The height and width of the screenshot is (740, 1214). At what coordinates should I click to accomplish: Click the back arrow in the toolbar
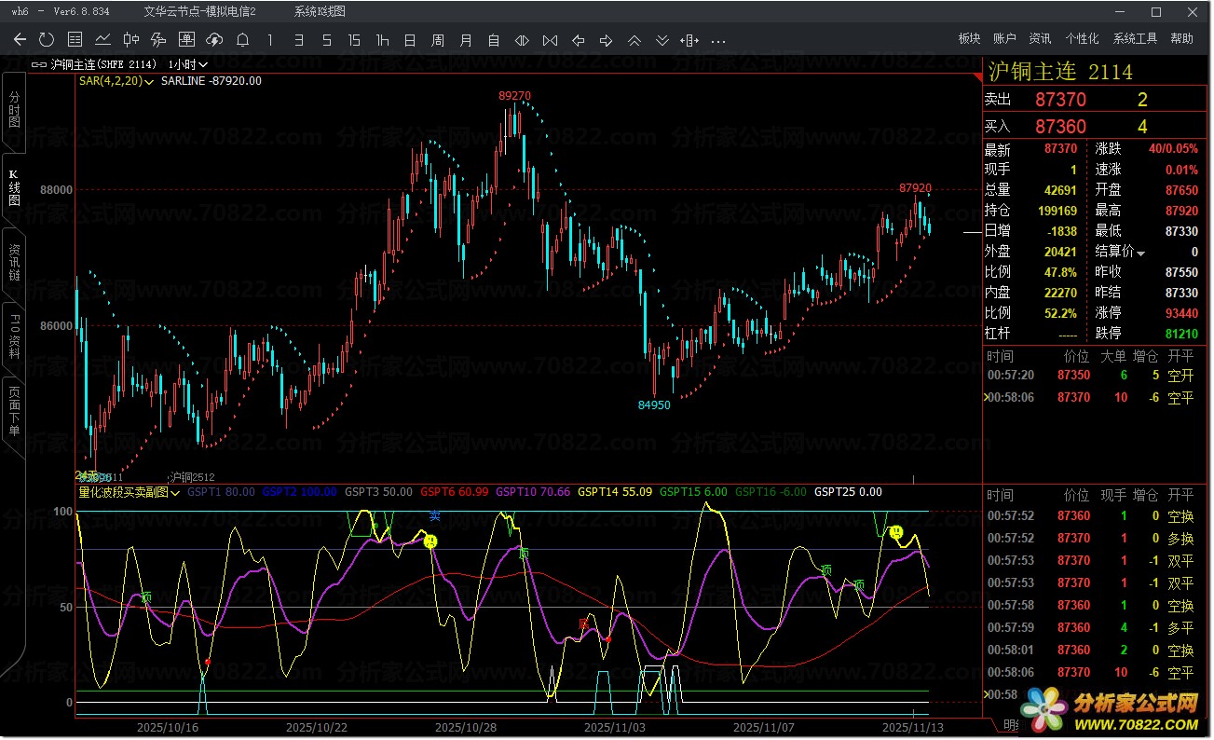(20, 39)
